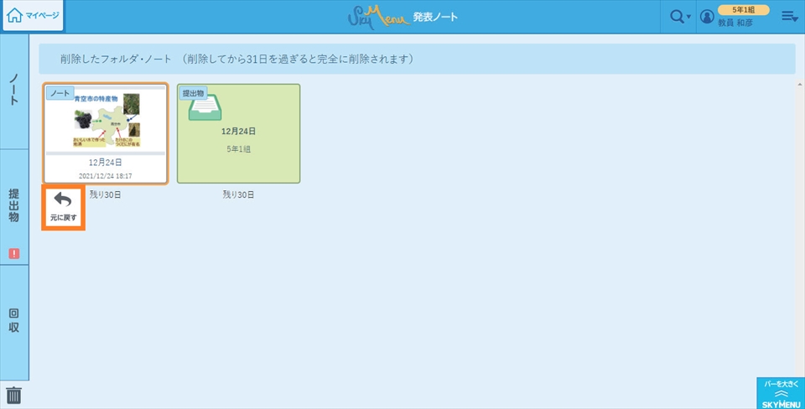
Task: Open the search magnifier icon
Action: (676, 17)
